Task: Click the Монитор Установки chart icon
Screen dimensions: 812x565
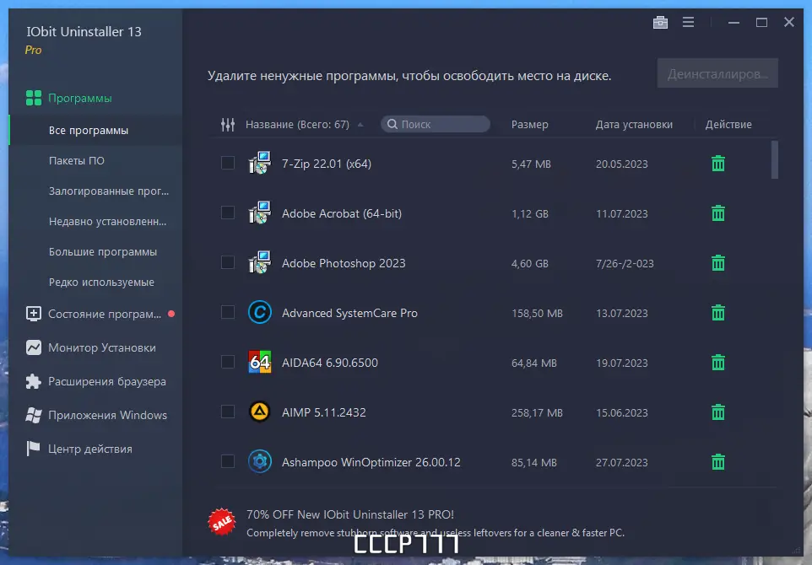Action: coord(34,347)
